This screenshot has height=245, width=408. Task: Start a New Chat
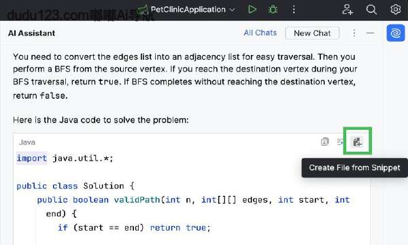312,33
